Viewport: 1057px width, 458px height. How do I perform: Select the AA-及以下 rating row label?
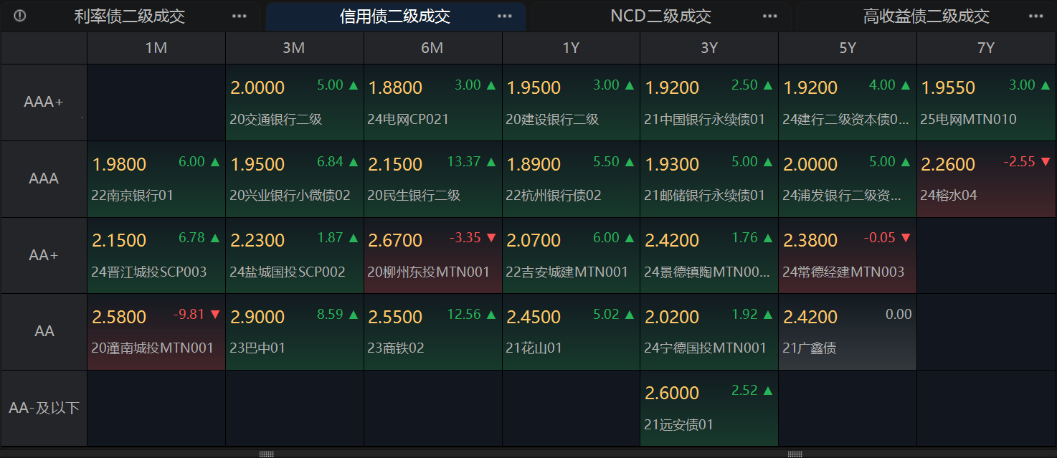(x=44, y=409)
